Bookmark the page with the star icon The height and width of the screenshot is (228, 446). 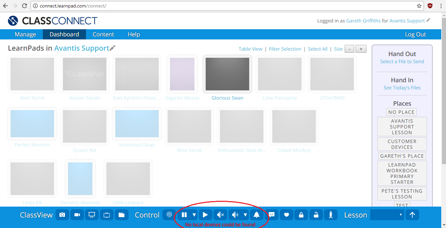tap(419, 6)
